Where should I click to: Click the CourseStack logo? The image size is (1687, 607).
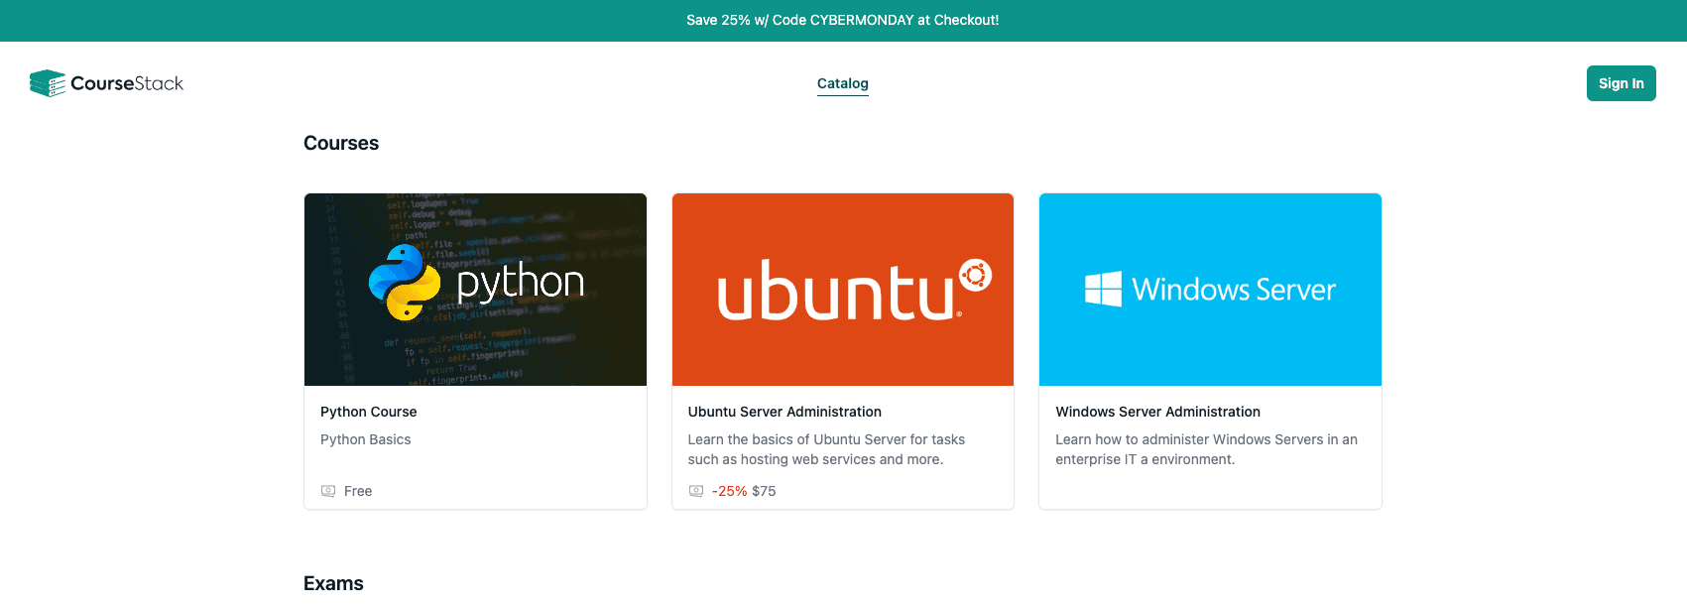point(106,83)
